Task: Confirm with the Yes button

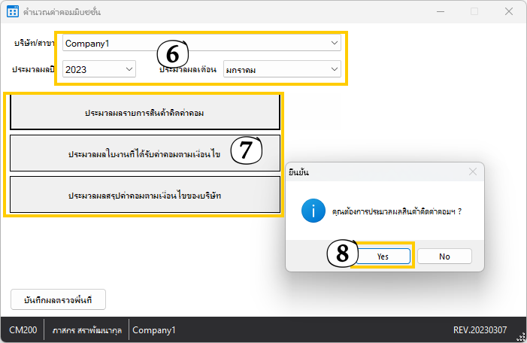Action: pos(383,256)
